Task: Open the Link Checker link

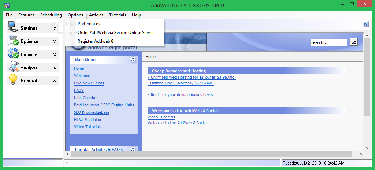Action: click(86, 98)
